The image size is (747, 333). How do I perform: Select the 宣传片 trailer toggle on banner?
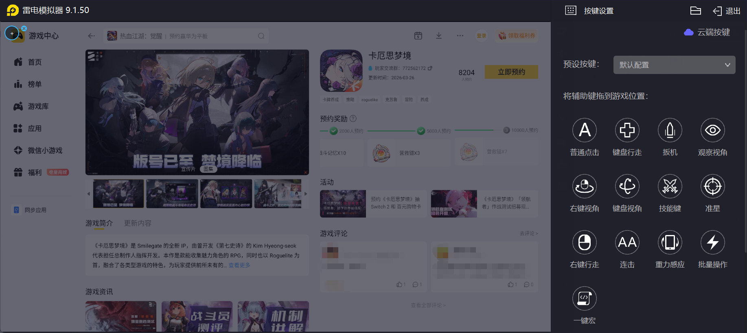coord(188,169)
